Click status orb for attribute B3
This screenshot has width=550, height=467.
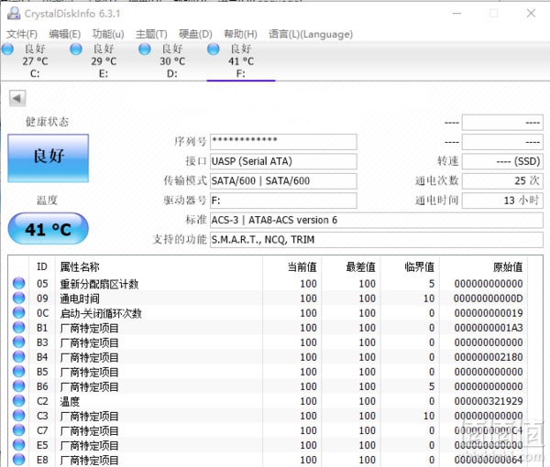pos(18,342)
